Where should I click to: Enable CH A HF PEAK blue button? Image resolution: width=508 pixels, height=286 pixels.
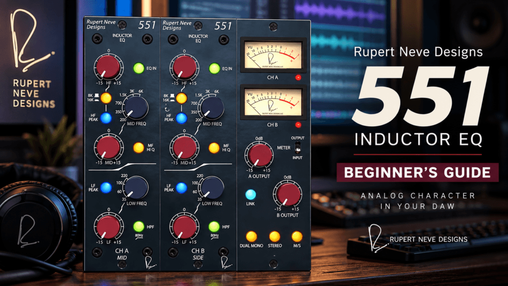[106, 118]
